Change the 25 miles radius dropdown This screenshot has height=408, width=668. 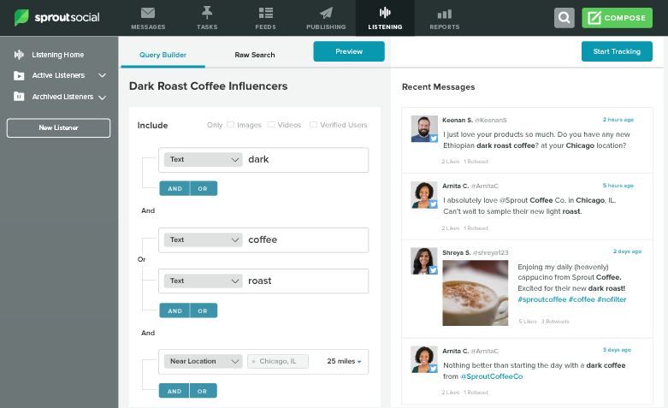[x=344, y=361]
